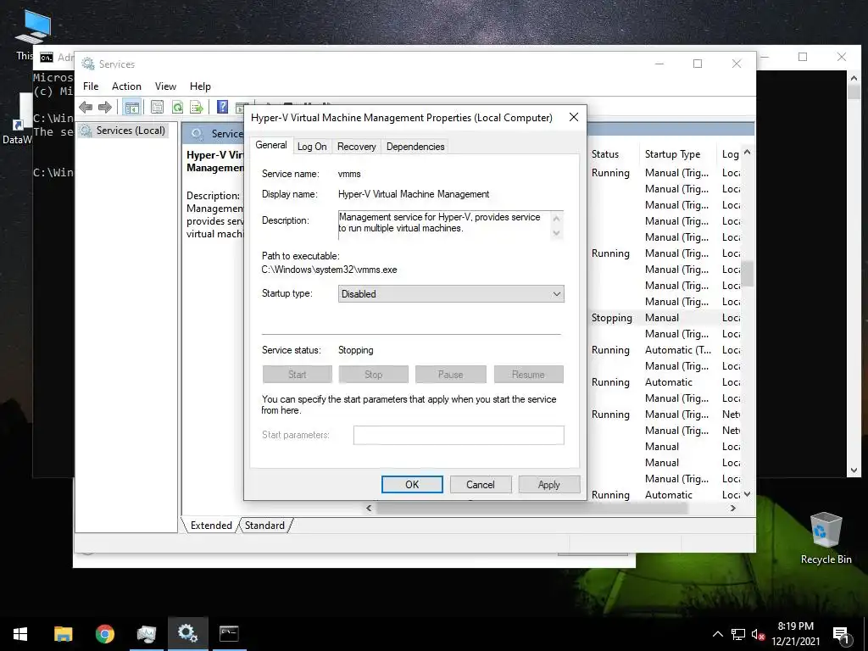
Task: Switch to the Log On tab
Action: pos(312,147)
